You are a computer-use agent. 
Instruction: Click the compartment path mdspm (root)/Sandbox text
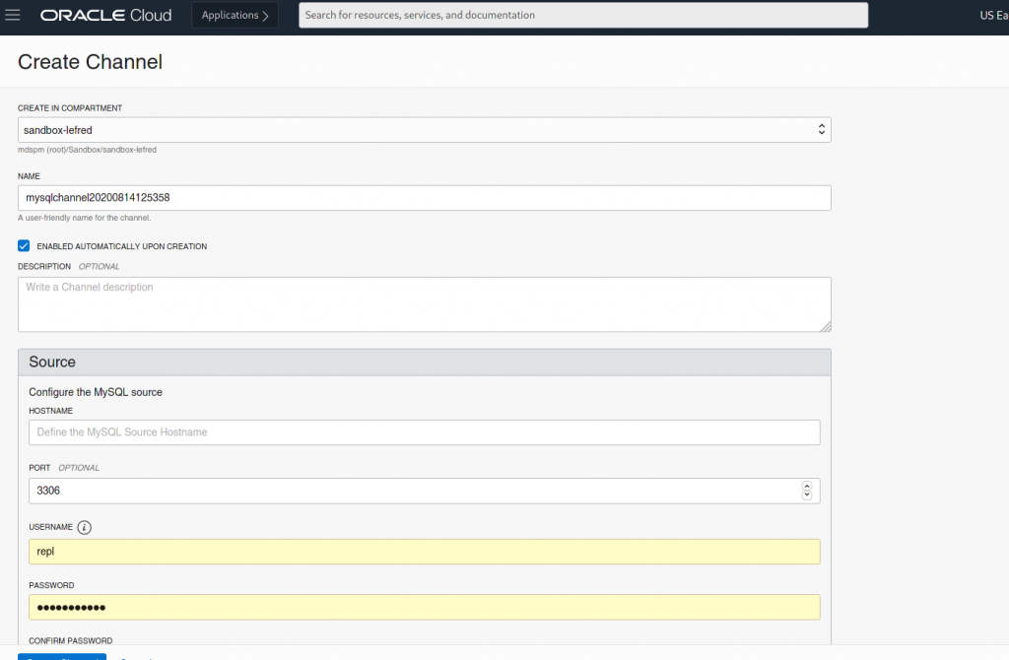pyautogui.click(x=87, y=150)
